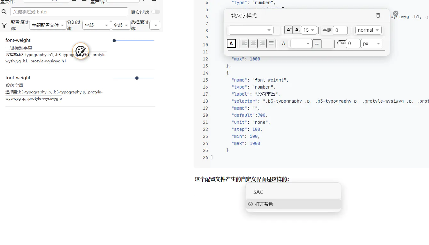Click the plain A font color label

click(283, 43)
